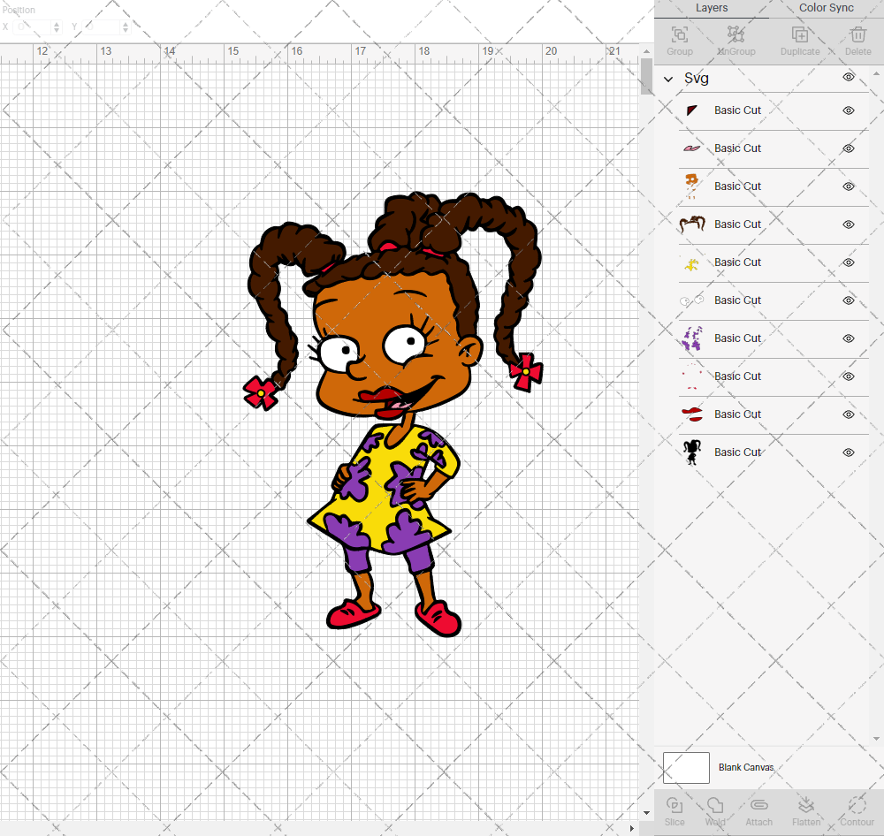Click the UnGroup icon
This screenshot has width=884, height=836.
coord(735,40)
